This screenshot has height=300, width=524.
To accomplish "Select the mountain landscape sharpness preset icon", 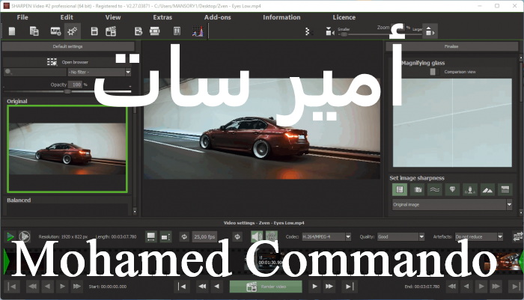I will (487, 190).
